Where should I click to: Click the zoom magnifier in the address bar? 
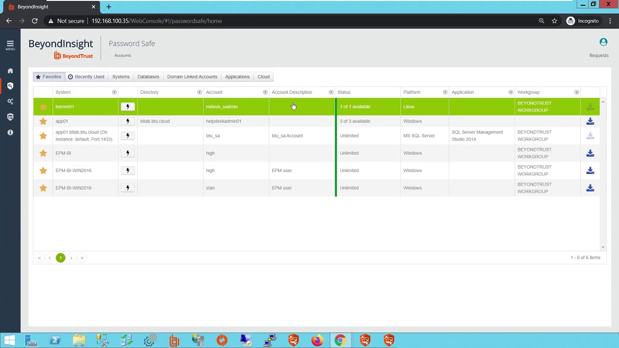542,21
